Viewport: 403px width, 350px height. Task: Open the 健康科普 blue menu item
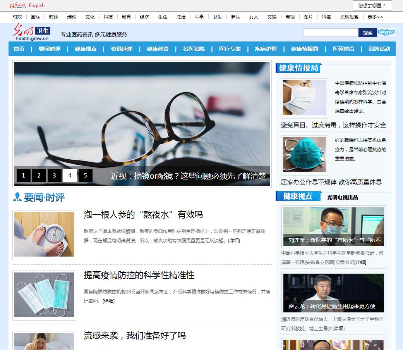pos(158,49)
